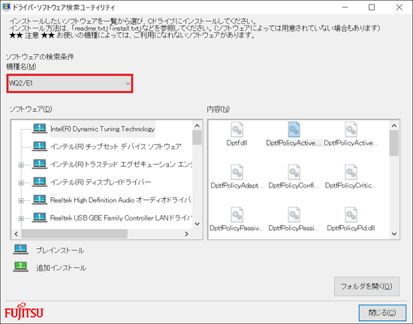This screenshot has height=324, width=413.
Task: Click contents pane scroll down arrow
Action: pyautogui.click(x=394, y=234)
